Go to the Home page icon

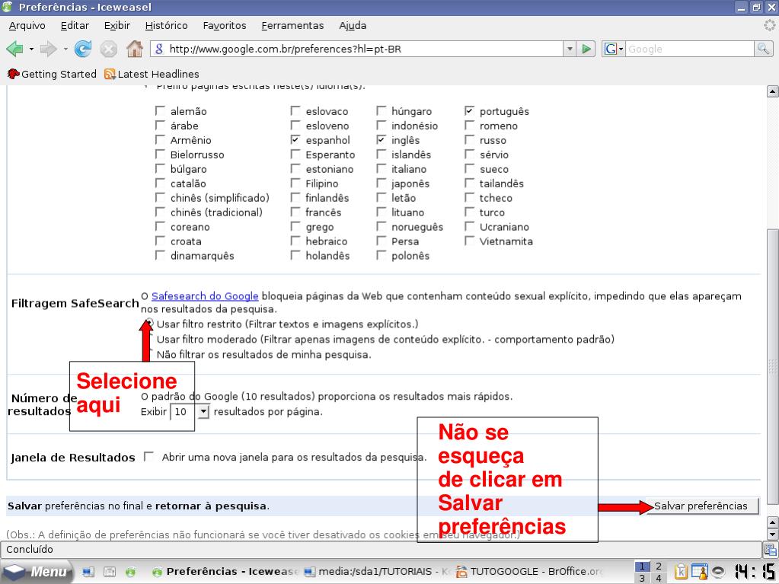pos(135,49)
